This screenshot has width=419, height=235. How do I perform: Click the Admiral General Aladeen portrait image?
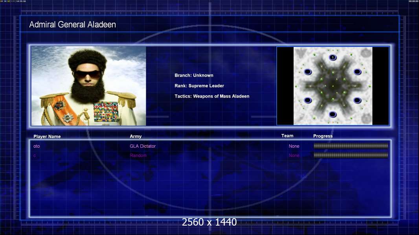click(x=88, y=86)
